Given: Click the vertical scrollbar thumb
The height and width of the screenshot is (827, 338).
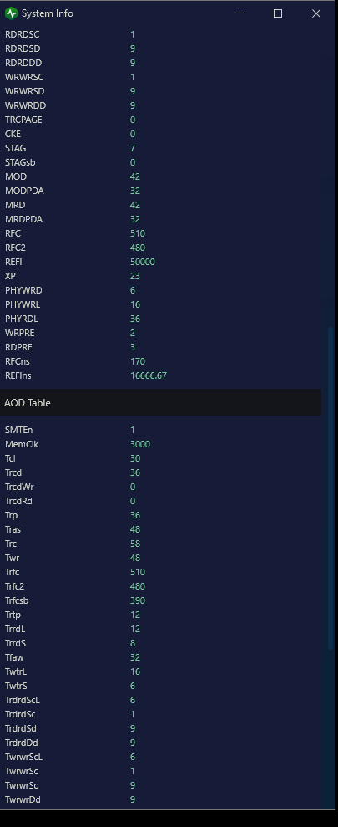Looking at the screenshot, I should [x=330, y=488].
